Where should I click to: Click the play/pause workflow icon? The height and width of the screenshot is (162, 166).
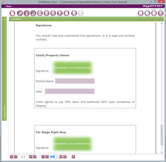coord(74,13)
